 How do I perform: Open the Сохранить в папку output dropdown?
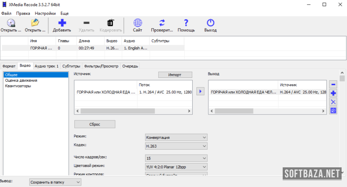[55, 182]
